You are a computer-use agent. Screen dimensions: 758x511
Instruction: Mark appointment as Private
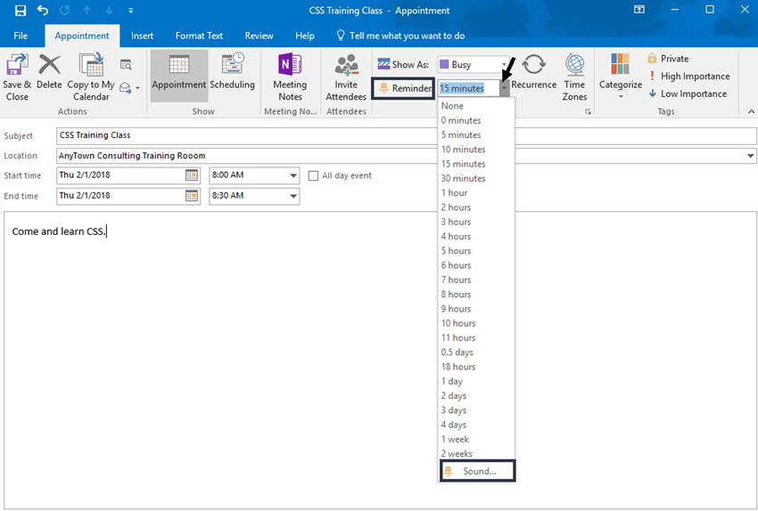click(668, 59)
